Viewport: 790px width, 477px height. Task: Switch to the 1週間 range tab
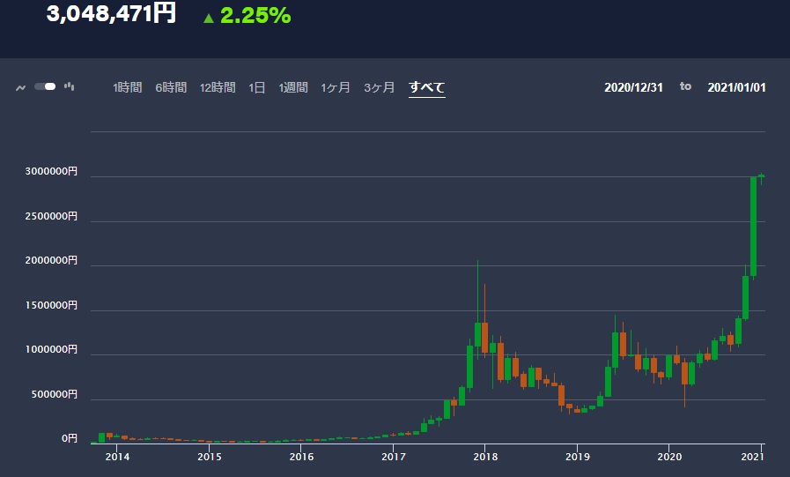(x=293, y=88)
